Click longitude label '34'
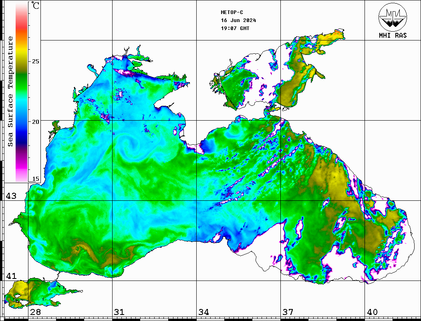This screenshot has width=421, height=321. [x=204, y=312]
